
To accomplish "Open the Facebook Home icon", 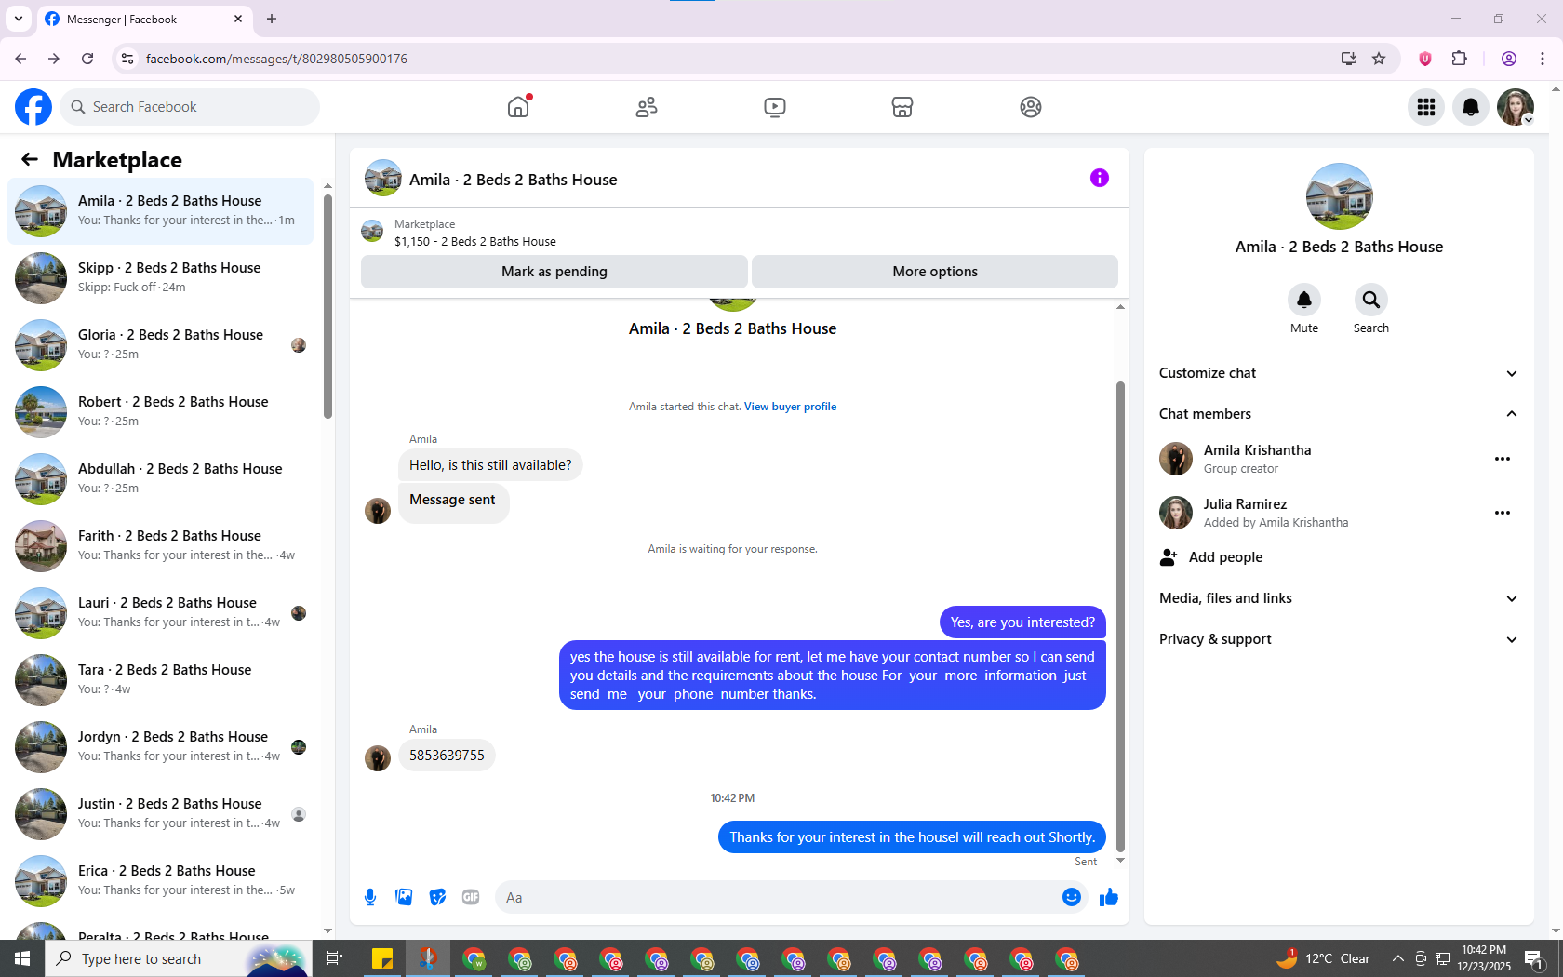I will coord(518,107).
